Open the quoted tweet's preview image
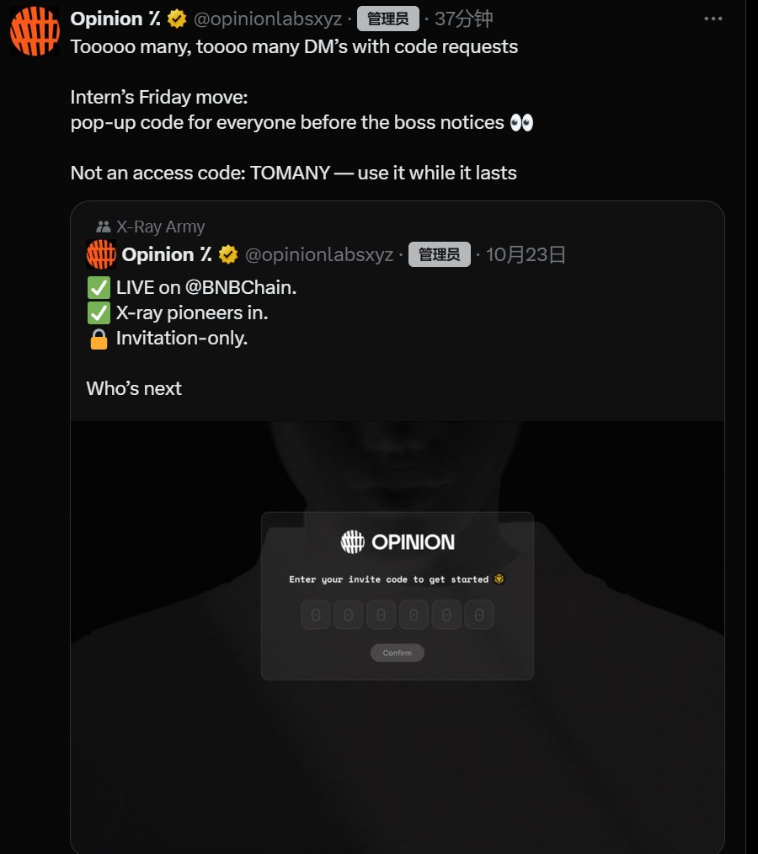Screen dimensions: 758x854 tap(398, 638)
